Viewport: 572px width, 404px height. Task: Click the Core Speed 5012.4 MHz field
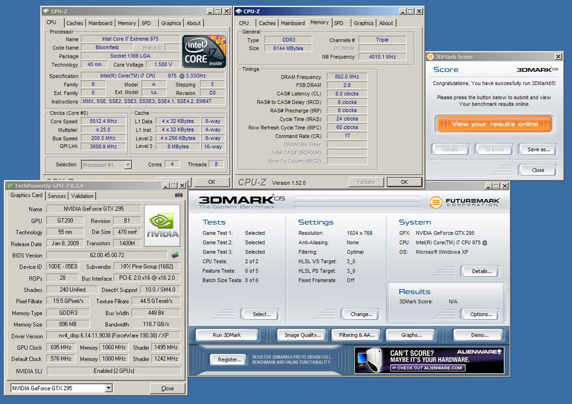tap(103, 121)
